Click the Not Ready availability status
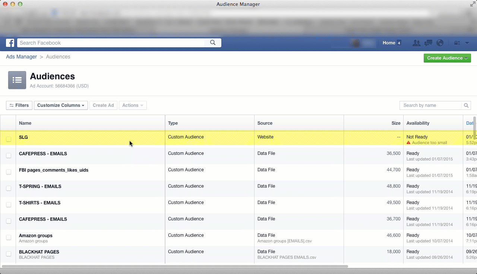Viewport: 477px width, 274px height. coord(417,137)
